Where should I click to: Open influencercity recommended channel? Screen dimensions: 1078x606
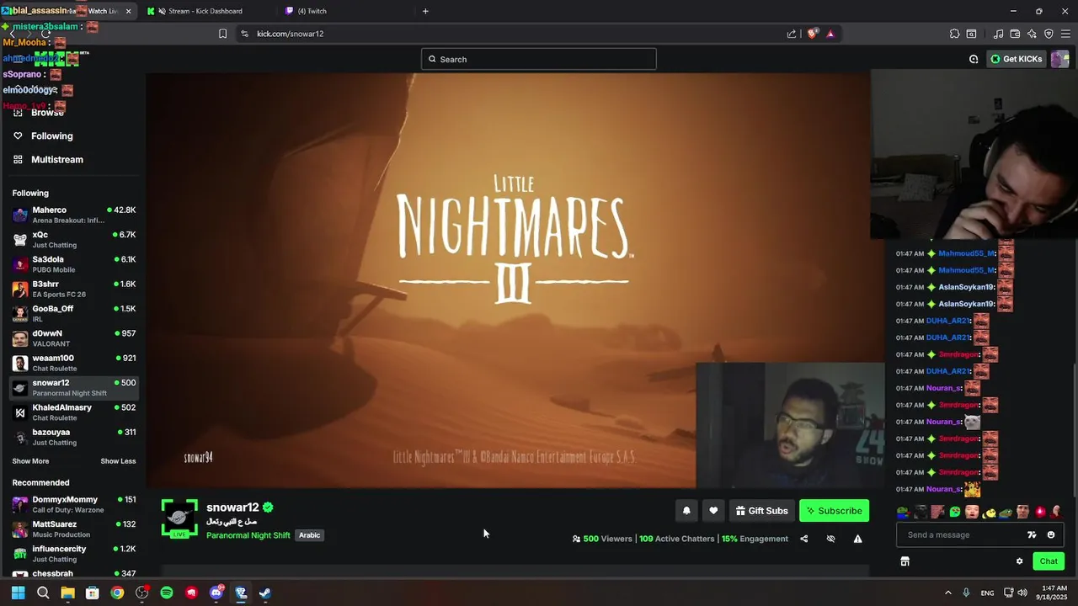[x=74, y=554]
